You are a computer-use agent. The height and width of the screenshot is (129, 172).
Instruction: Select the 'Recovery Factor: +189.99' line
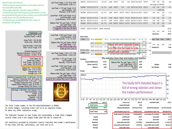pyautogui.click(x=33, y=37)
